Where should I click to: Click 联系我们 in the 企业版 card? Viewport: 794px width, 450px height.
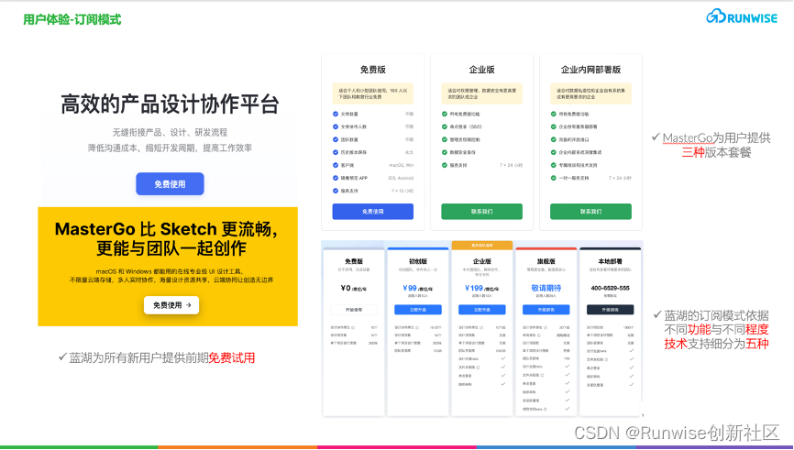point(481,212)
